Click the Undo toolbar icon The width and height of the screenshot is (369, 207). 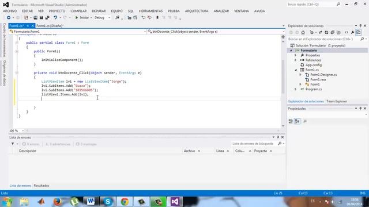point(55,18)
